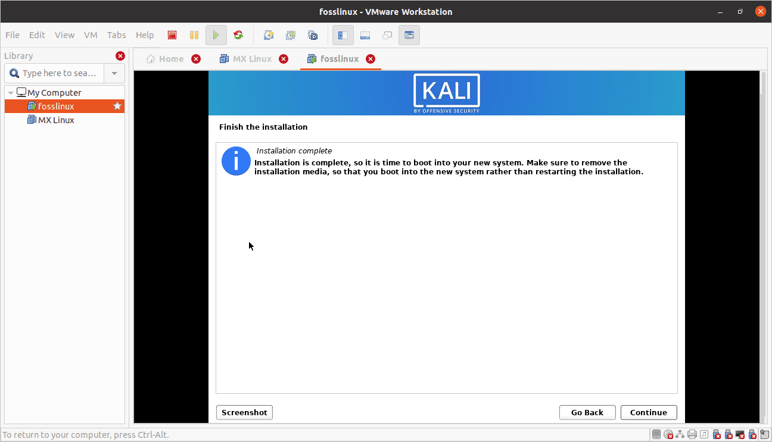Open the Tabs menu
This screenshot has width=772, height=442.
117,35
